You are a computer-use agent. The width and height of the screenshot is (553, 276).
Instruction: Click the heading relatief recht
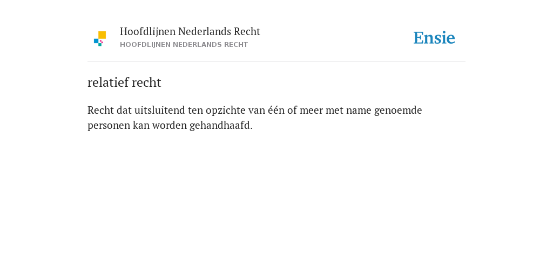(124, 82)
